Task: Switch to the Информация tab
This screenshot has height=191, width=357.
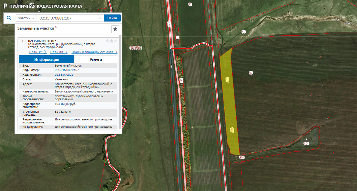Action: point(47,60)
